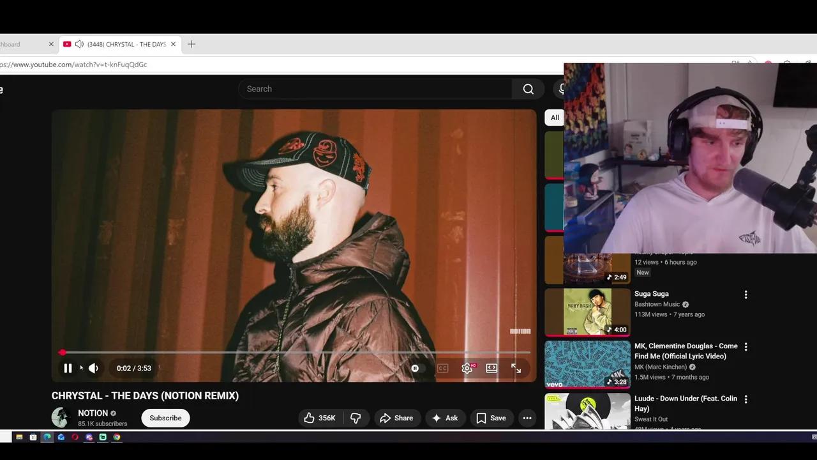Screen dimensions: 817x460
Task: Click the New badge on sidebar video
Action: tap(643, 272)
